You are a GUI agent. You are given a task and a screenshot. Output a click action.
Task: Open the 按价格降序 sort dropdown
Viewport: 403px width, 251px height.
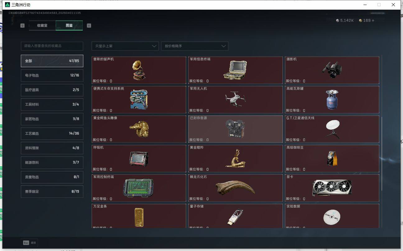point(195,46)
